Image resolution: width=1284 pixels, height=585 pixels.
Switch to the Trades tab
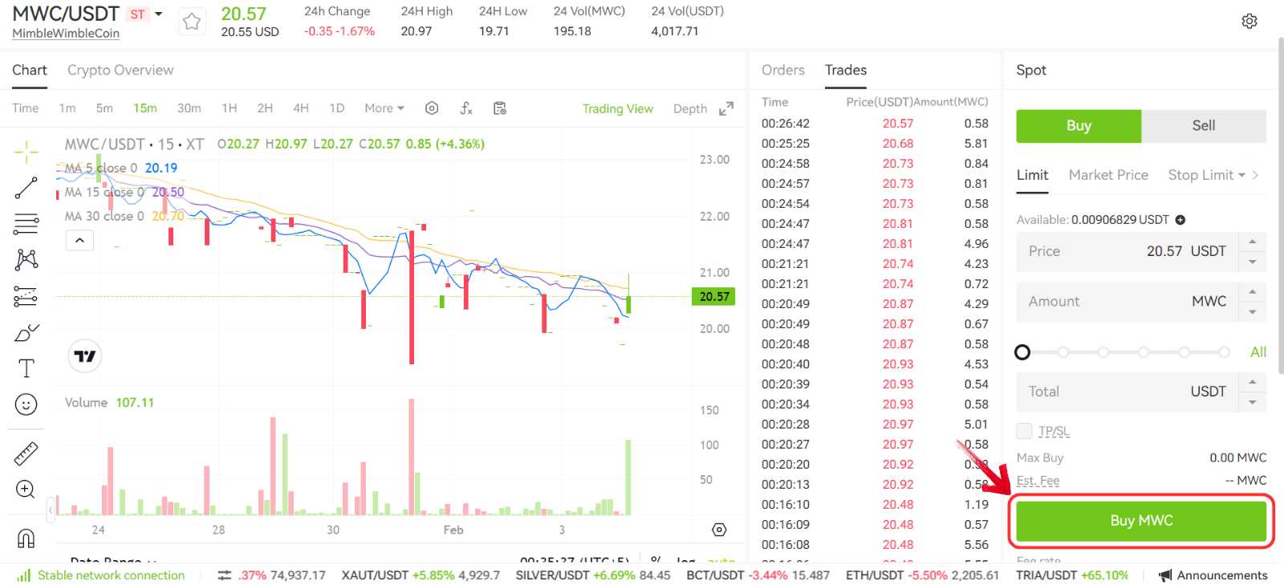click(x=846, y=71)
